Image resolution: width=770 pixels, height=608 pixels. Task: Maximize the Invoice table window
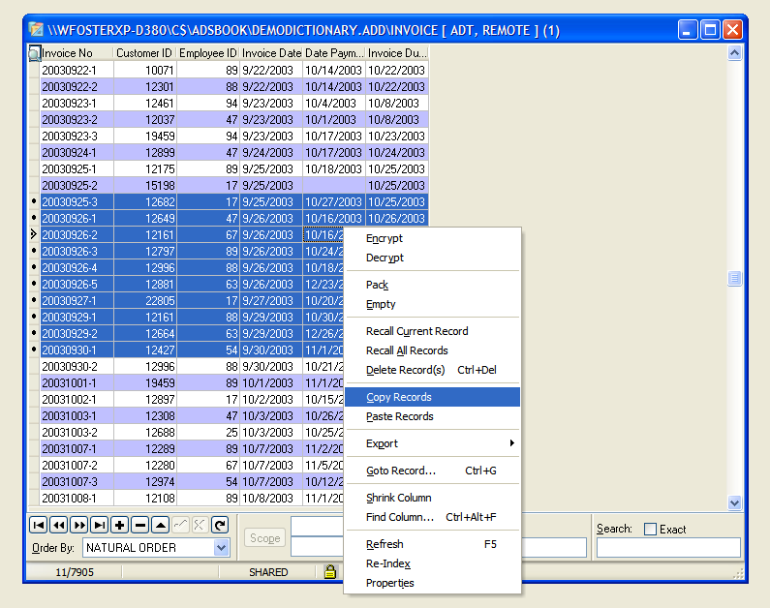(710, 30)
